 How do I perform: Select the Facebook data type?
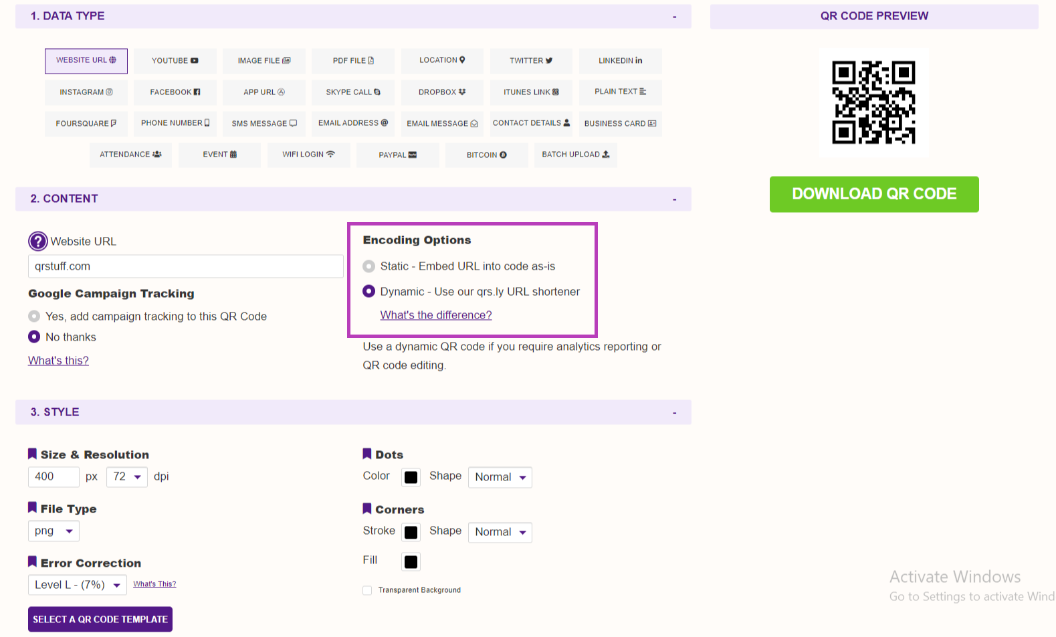pos(175,92)
